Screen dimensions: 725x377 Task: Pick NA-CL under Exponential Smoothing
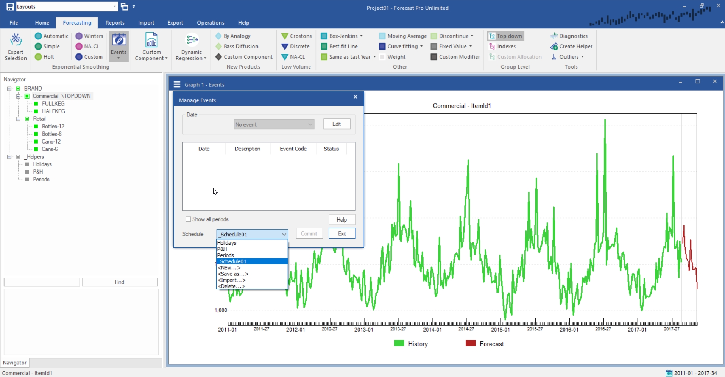tap(87, 46)
